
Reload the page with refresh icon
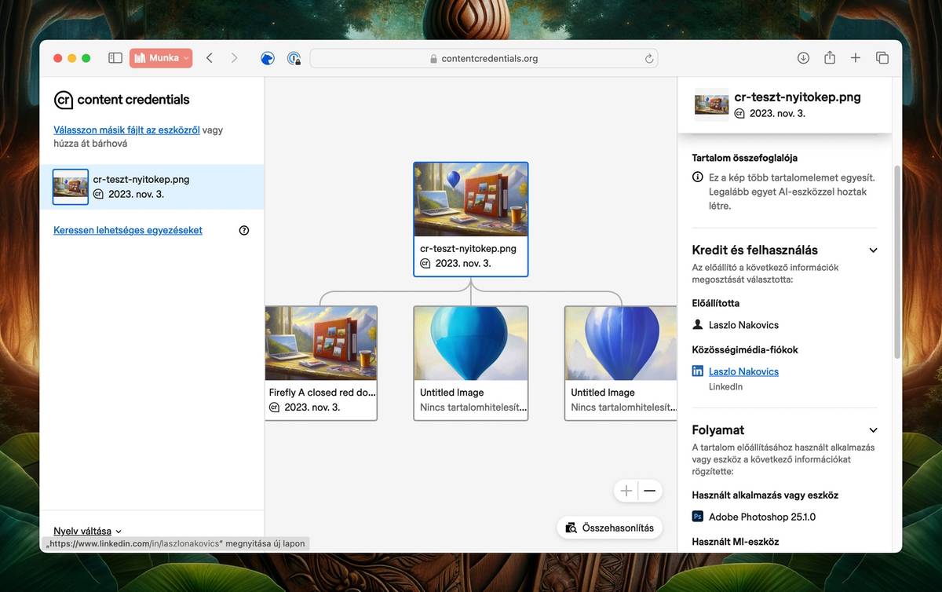(649, 58)
